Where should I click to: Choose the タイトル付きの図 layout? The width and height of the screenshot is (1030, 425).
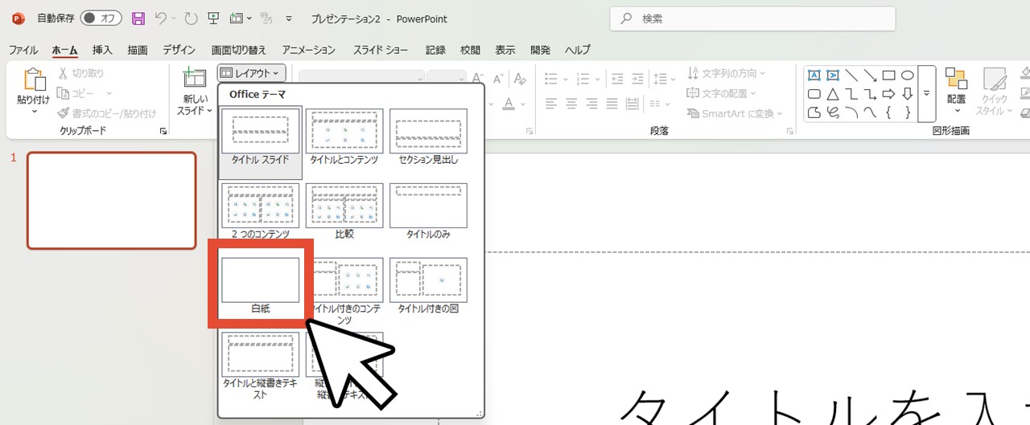[x=428, y=285]
